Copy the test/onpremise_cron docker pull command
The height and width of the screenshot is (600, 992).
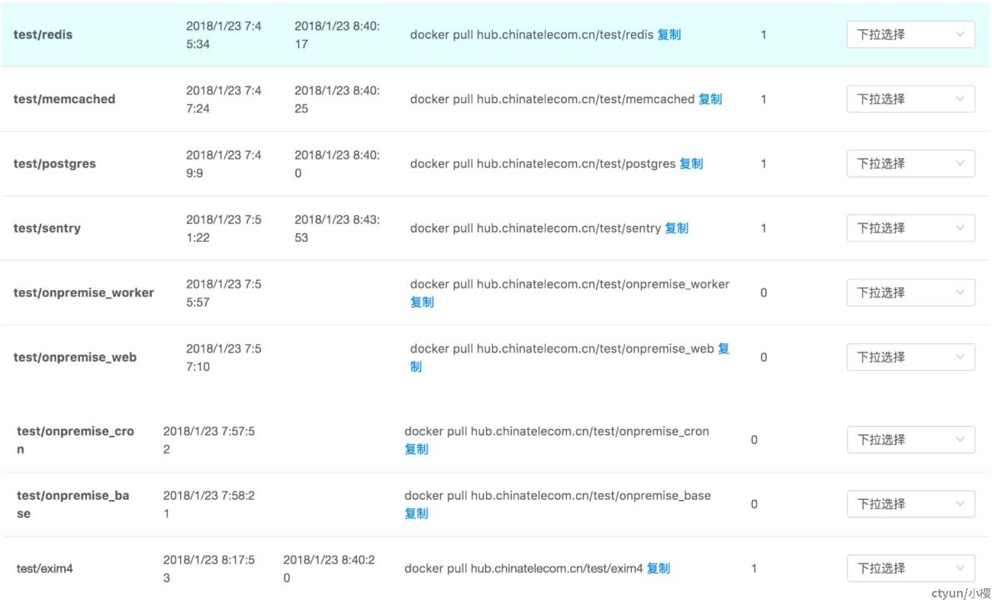(416, 449)
